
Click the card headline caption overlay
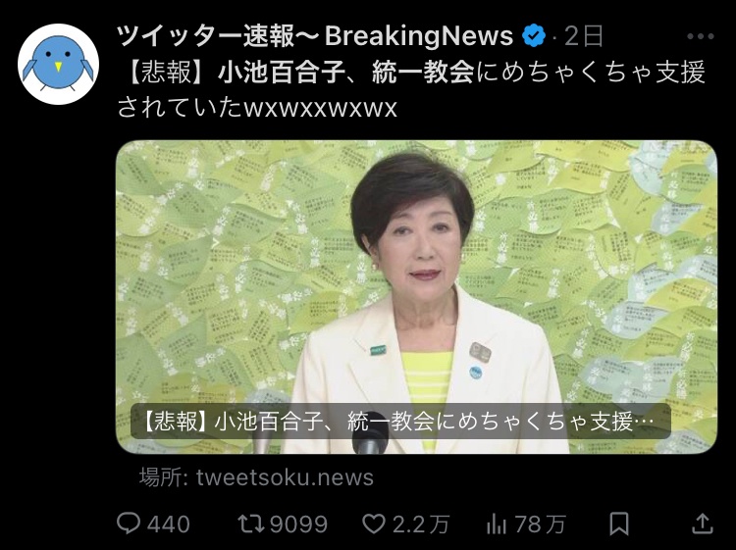[x=400, y=422]
